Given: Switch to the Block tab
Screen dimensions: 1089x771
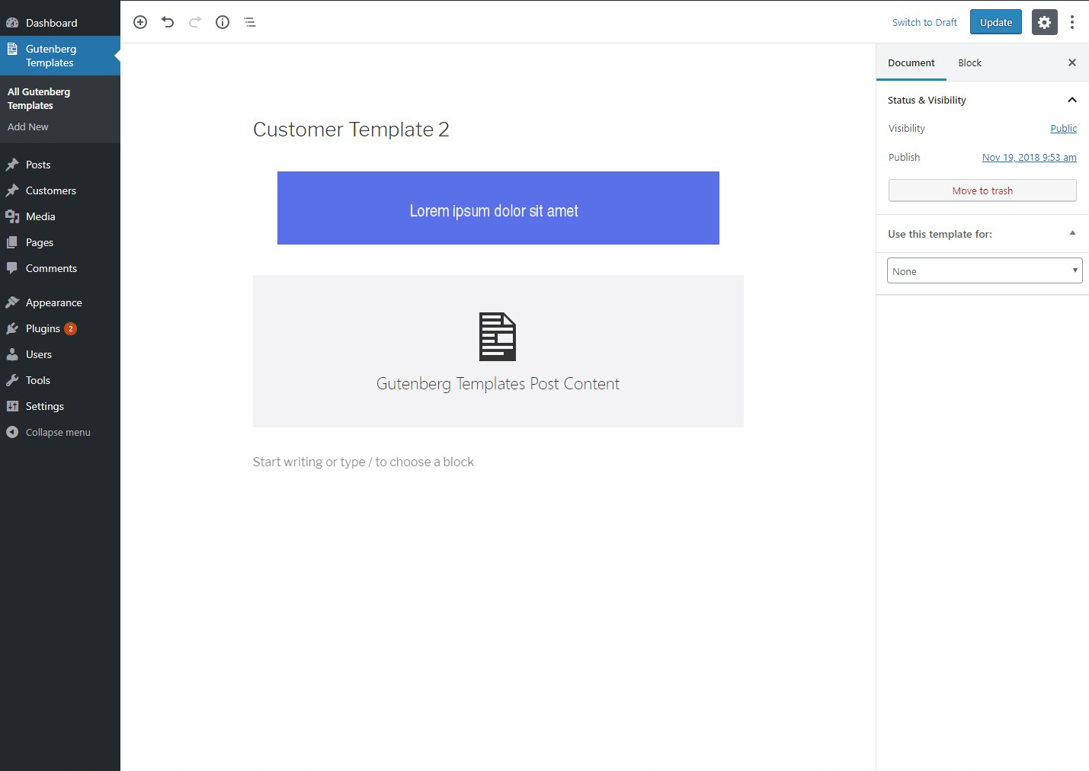Looking at the screenshot, I should (x=969, y=62).
